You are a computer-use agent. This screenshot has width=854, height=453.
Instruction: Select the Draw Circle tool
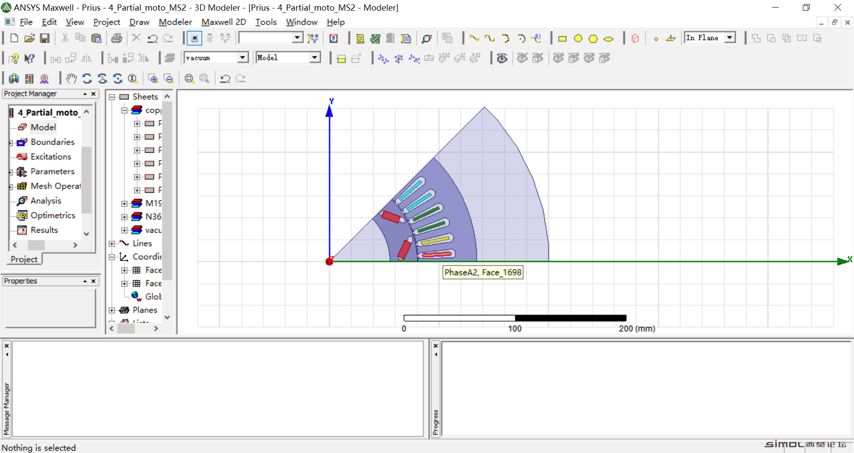point(578,39)
